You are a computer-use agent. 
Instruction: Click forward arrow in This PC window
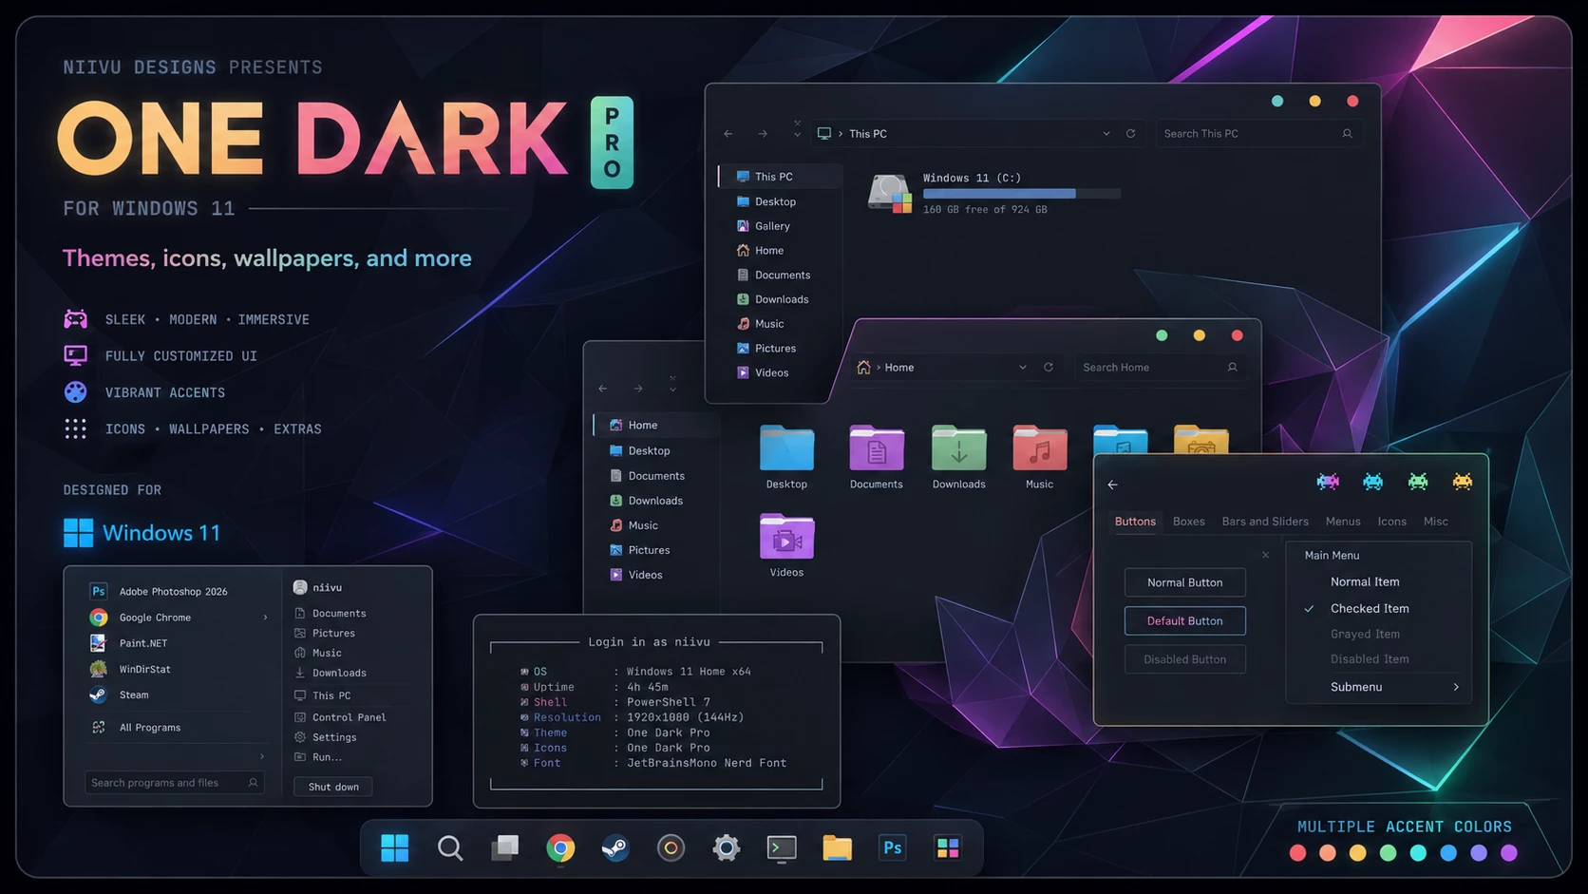tap(763, 134)
